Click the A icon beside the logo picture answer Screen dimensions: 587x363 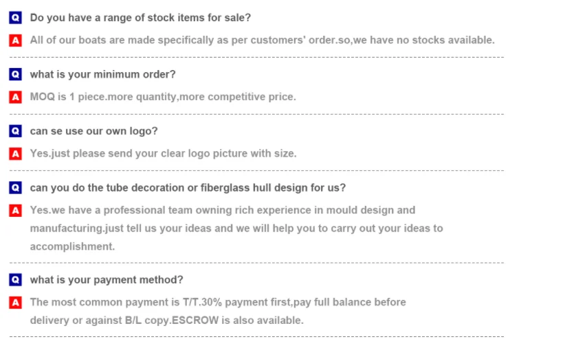pyautogui.click(x=16, y=154)
